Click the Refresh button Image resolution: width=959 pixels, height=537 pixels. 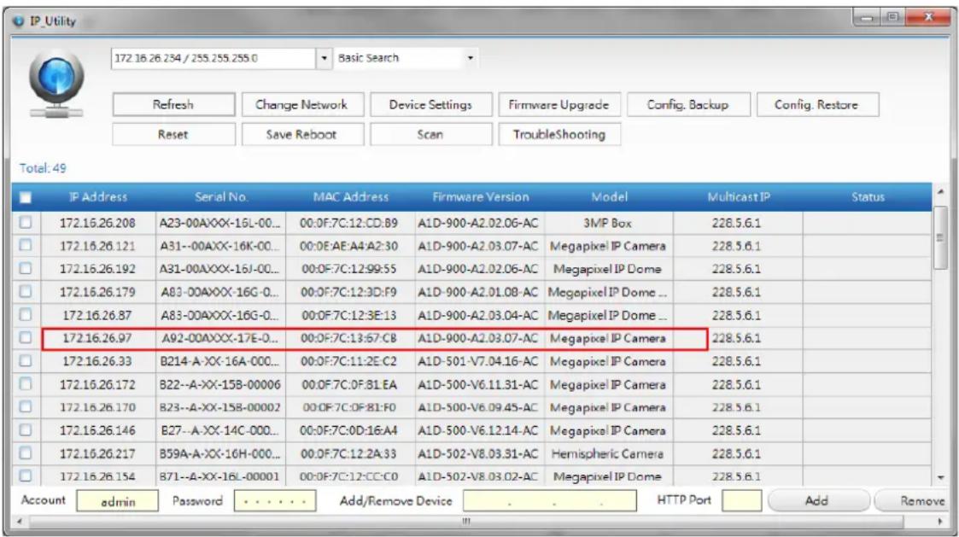(173, 105)
